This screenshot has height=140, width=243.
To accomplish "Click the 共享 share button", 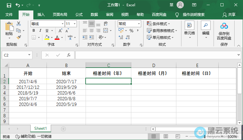I will pos(229,14).
